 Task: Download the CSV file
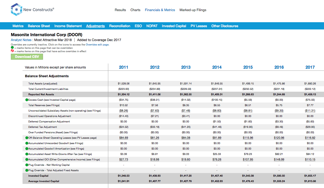point(27,57)
